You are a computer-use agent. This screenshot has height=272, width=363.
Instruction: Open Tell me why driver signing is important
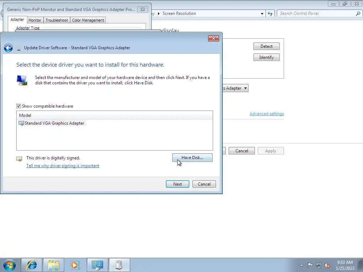pyautogui.click(x=63, y=166)
